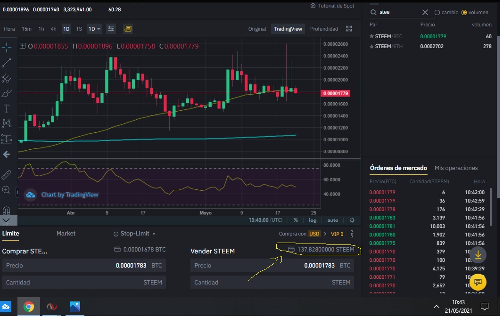Clear the 'stee' search text
This screenshot has width=503, height=317.
[425, 12]
